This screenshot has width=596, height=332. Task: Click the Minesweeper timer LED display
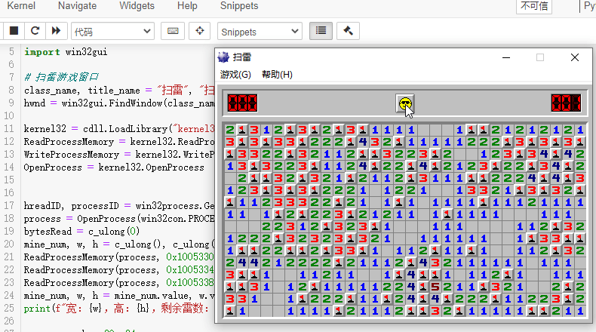click(566, 103)
